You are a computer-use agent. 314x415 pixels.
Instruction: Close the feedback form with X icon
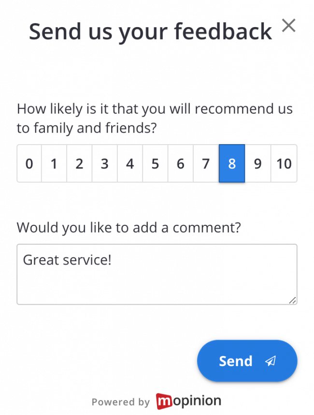click(x=288, y=26)
